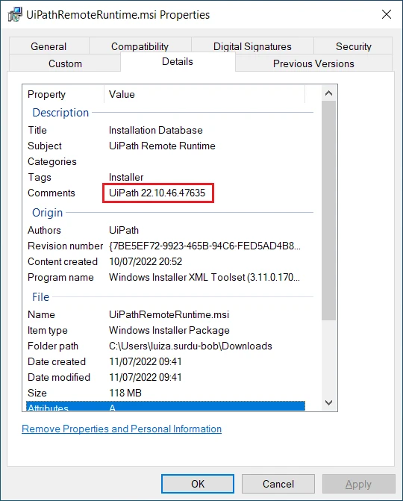Confirm with the OK button
This screenshot has height=501, width=403.
tap(198, 484)
